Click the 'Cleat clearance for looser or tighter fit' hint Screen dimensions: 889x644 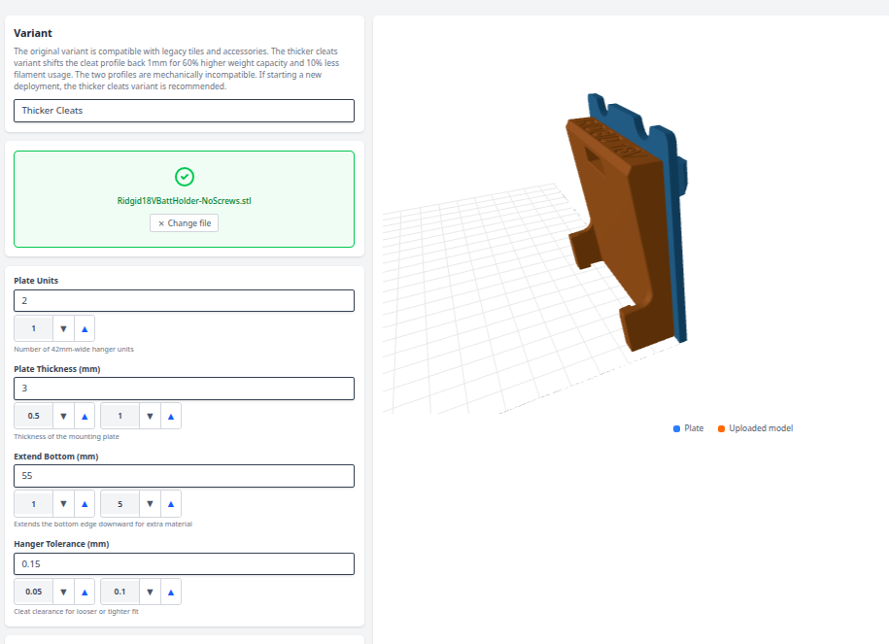pos(76,612)
